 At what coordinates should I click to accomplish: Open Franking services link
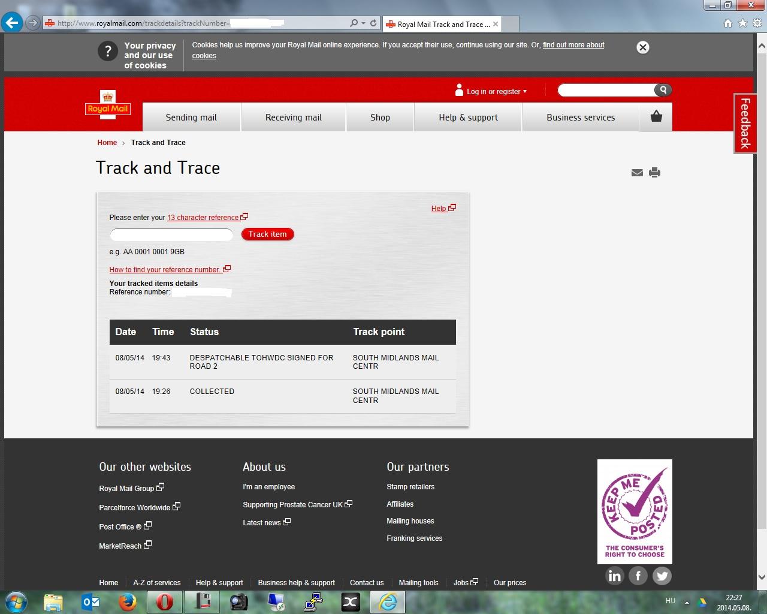tap(415, 538)
